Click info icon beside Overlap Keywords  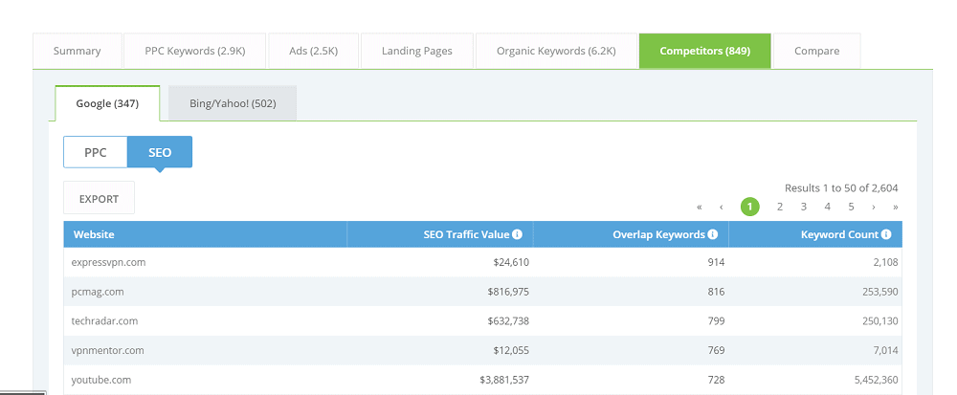point(713,234)
